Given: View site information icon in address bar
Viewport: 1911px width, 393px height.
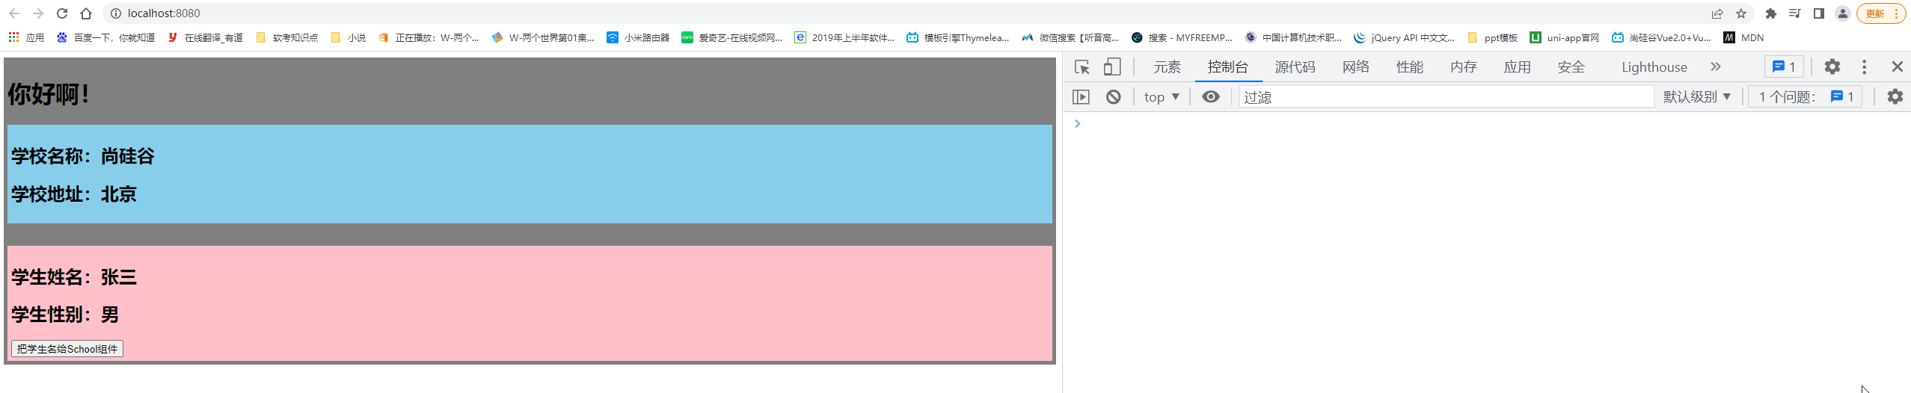Looking at the screenshot, I should pos(115,13).
